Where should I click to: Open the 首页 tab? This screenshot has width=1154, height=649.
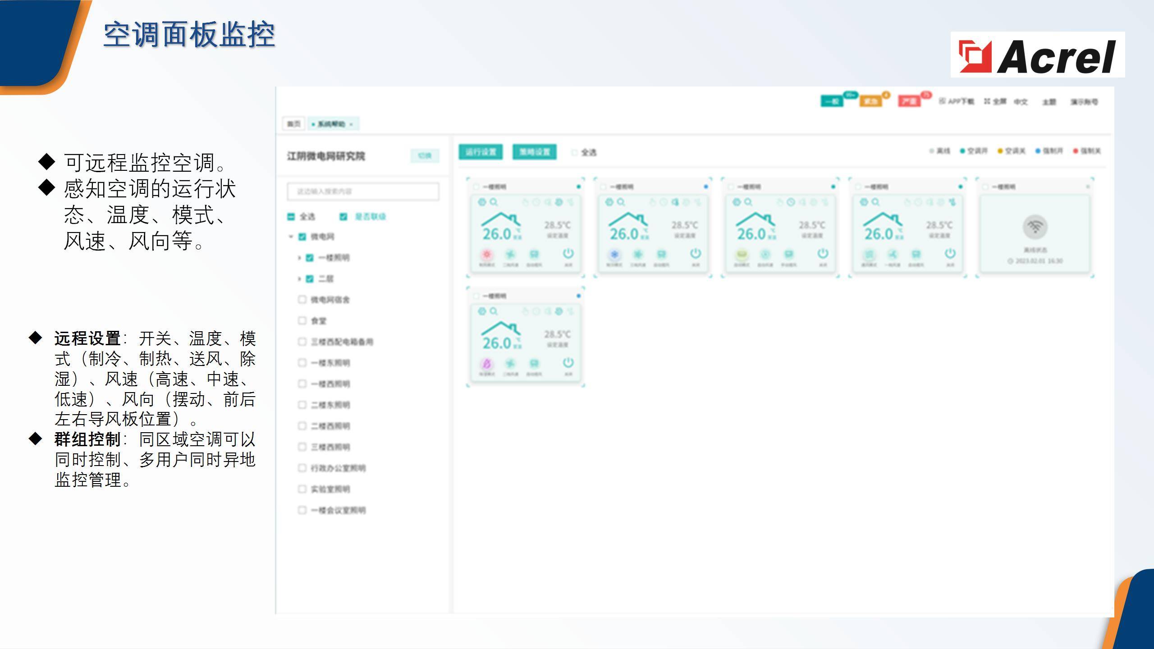pyautogui.click(x=293, y=124)
